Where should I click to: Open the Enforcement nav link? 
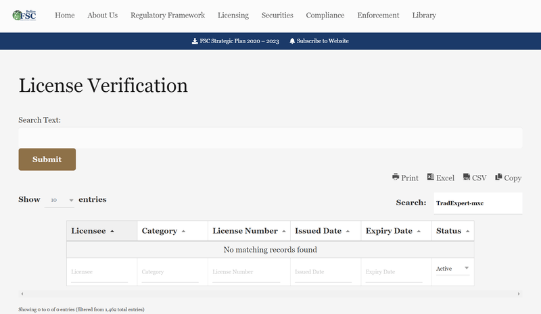point(378,16)
